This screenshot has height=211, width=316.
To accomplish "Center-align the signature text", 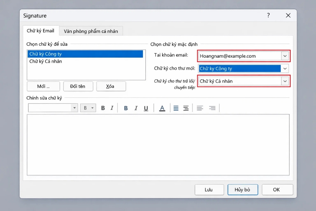I will (185, 108).
